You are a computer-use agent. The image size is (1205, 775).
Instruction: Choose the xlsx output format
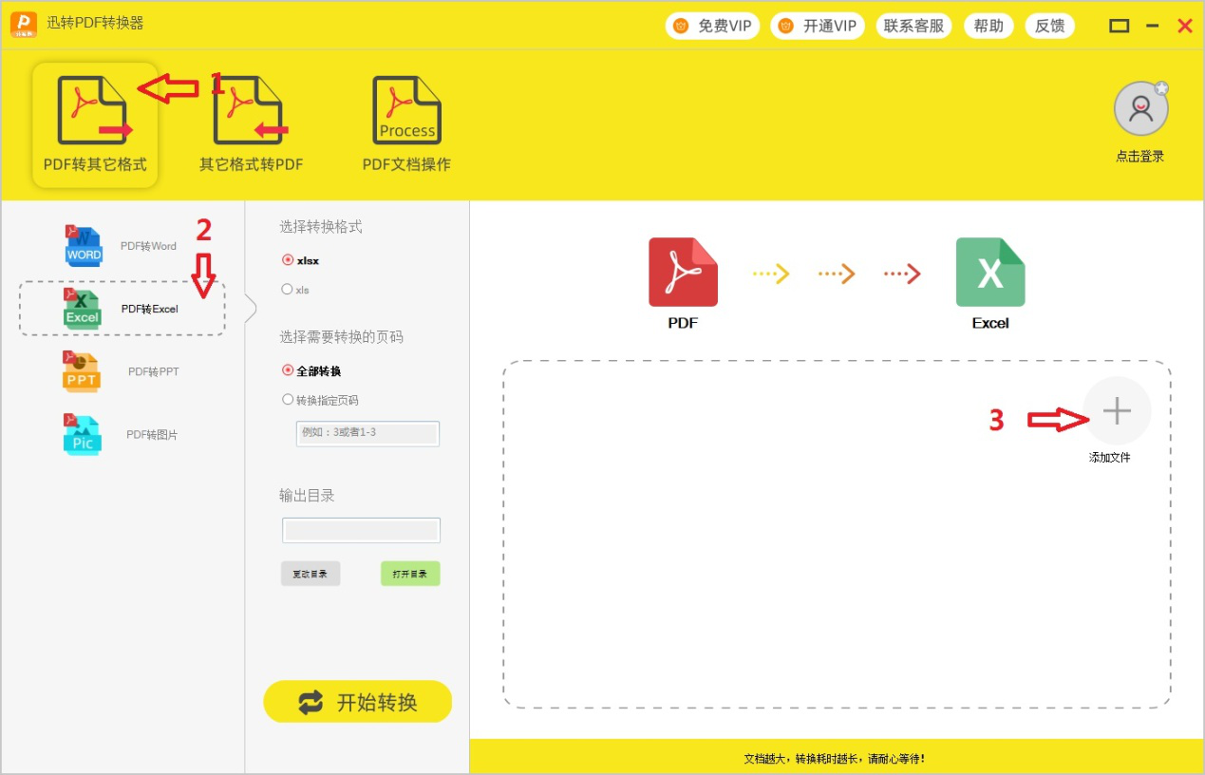pyautogui.click(x=300, y=260)
